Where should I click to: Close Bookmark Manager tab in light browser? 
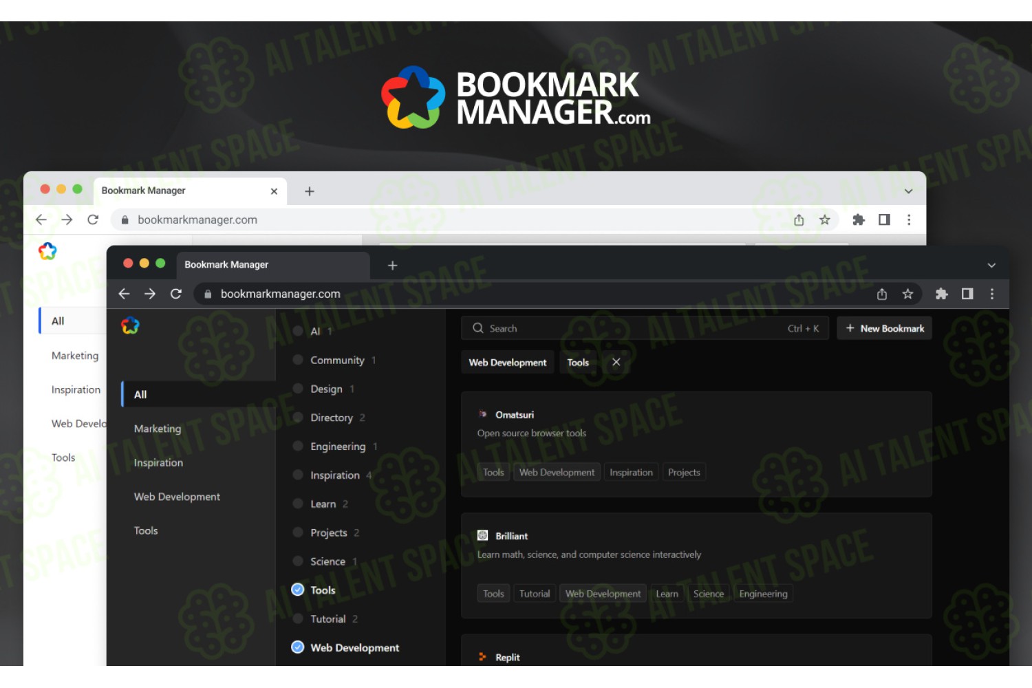[274, 191]
